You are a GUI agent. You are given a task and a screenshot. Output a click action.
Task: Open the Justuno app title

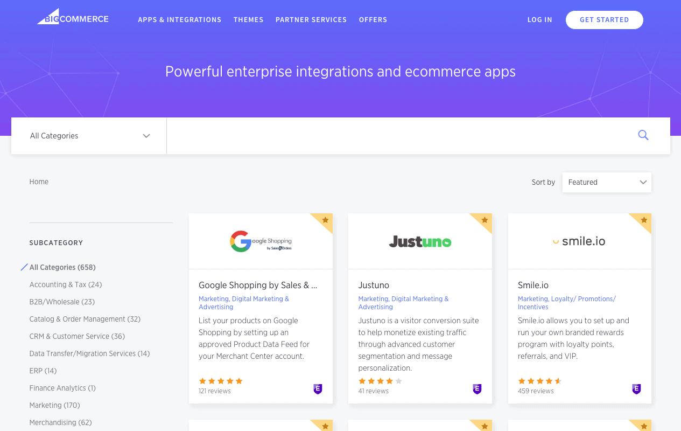point(374,285)
